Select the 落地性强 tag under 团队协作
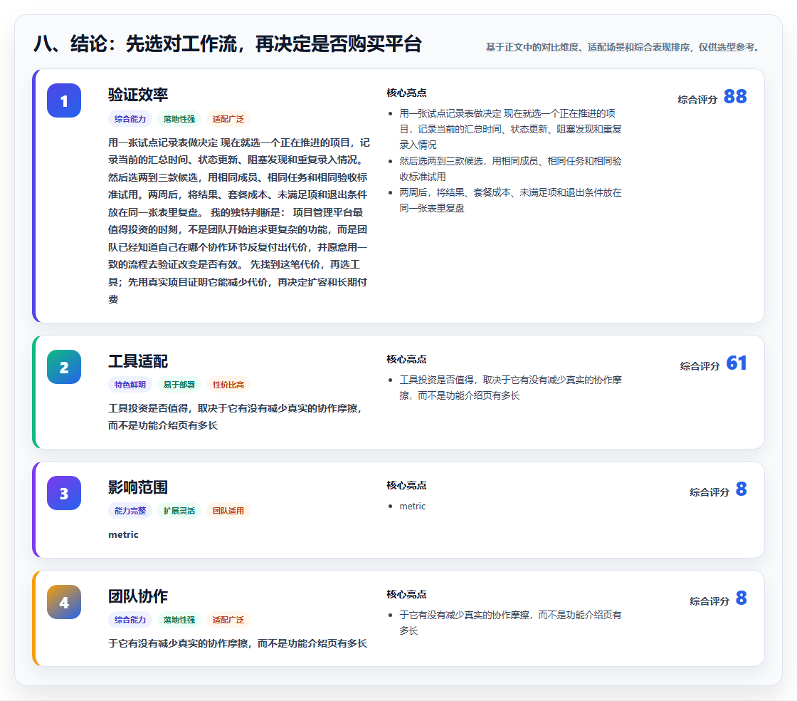The height and width of the screenshot is (701, 797). point(179,620)
